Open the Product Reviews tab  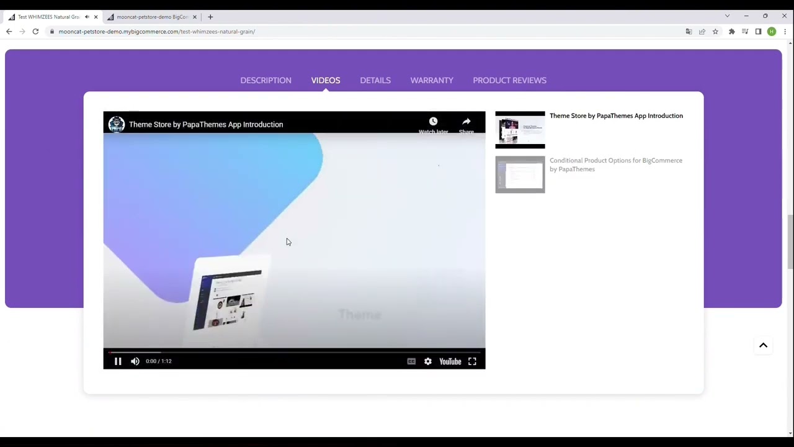point(509,80)
